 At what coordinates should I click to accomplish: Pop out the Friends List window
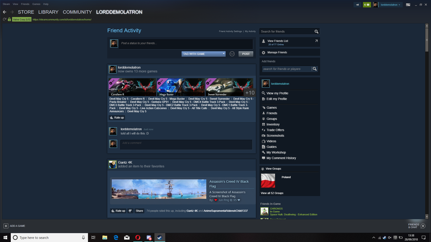[316, 41]
